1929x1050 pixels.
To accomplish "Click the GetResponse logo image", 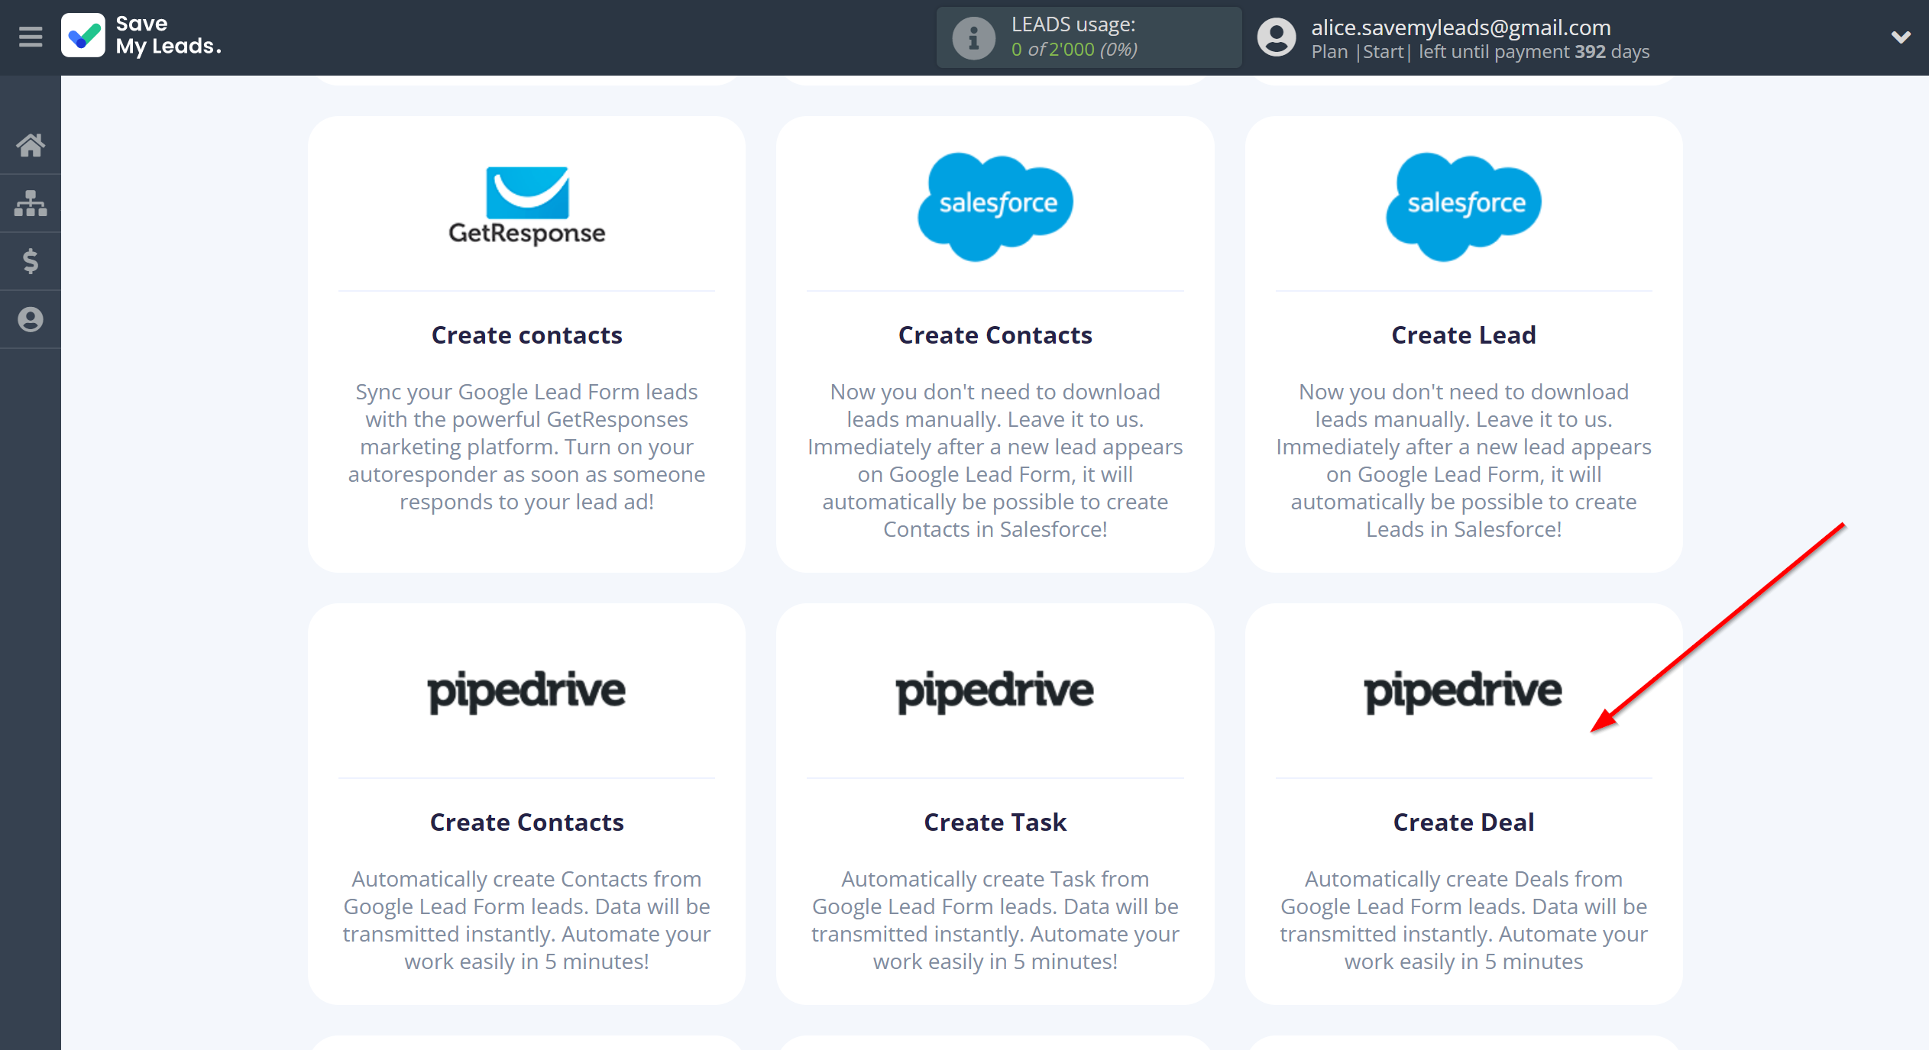I will (x=526, y=206).
